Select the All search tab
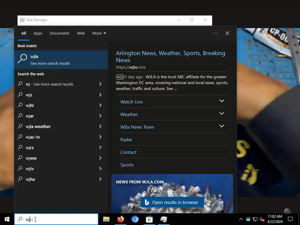This screenshot has width=300, height=225. [23, 33]
